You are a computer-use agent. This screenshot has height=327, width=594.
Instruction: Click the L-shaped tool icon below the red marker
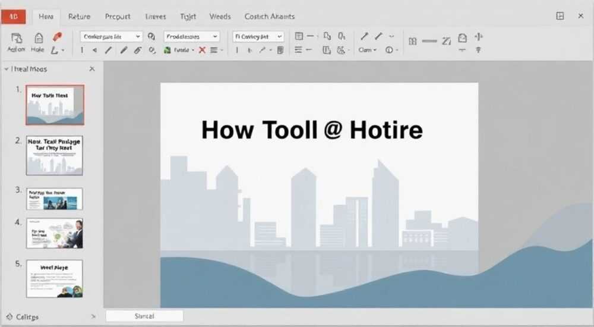pyautogui.click(x=55, y=50)
